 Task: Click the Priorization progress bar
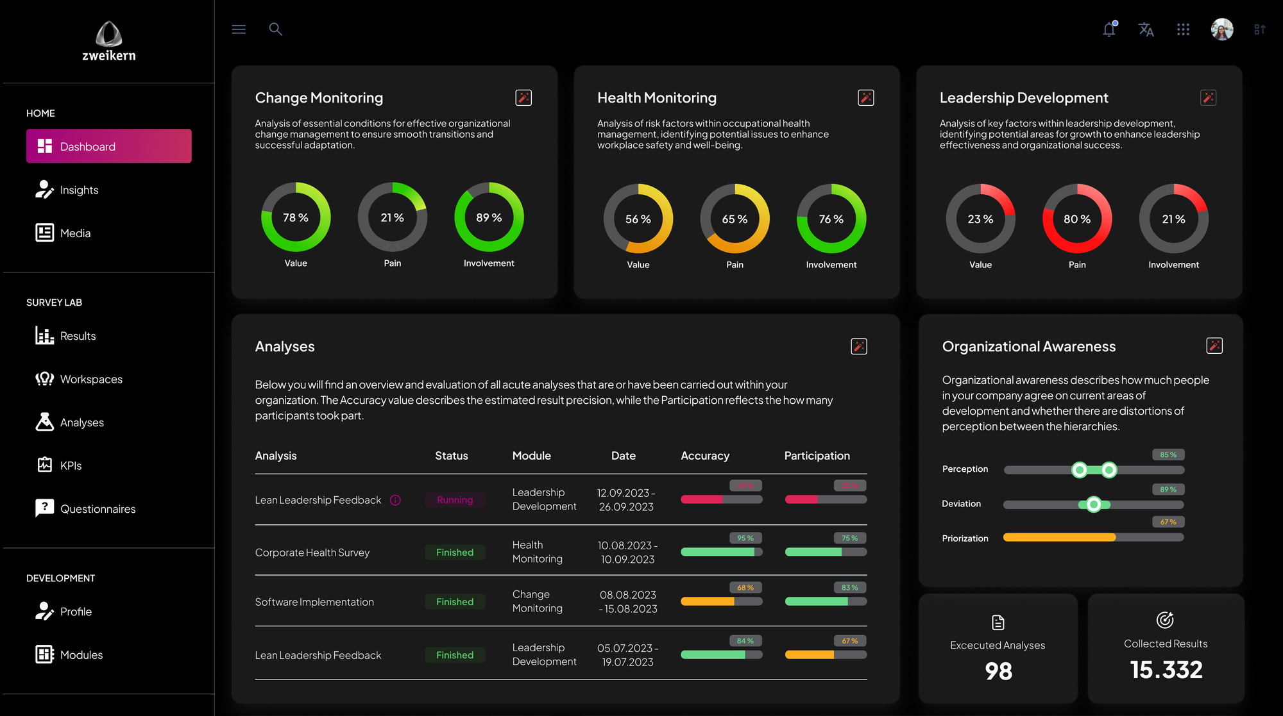[x=1093, y=537]
